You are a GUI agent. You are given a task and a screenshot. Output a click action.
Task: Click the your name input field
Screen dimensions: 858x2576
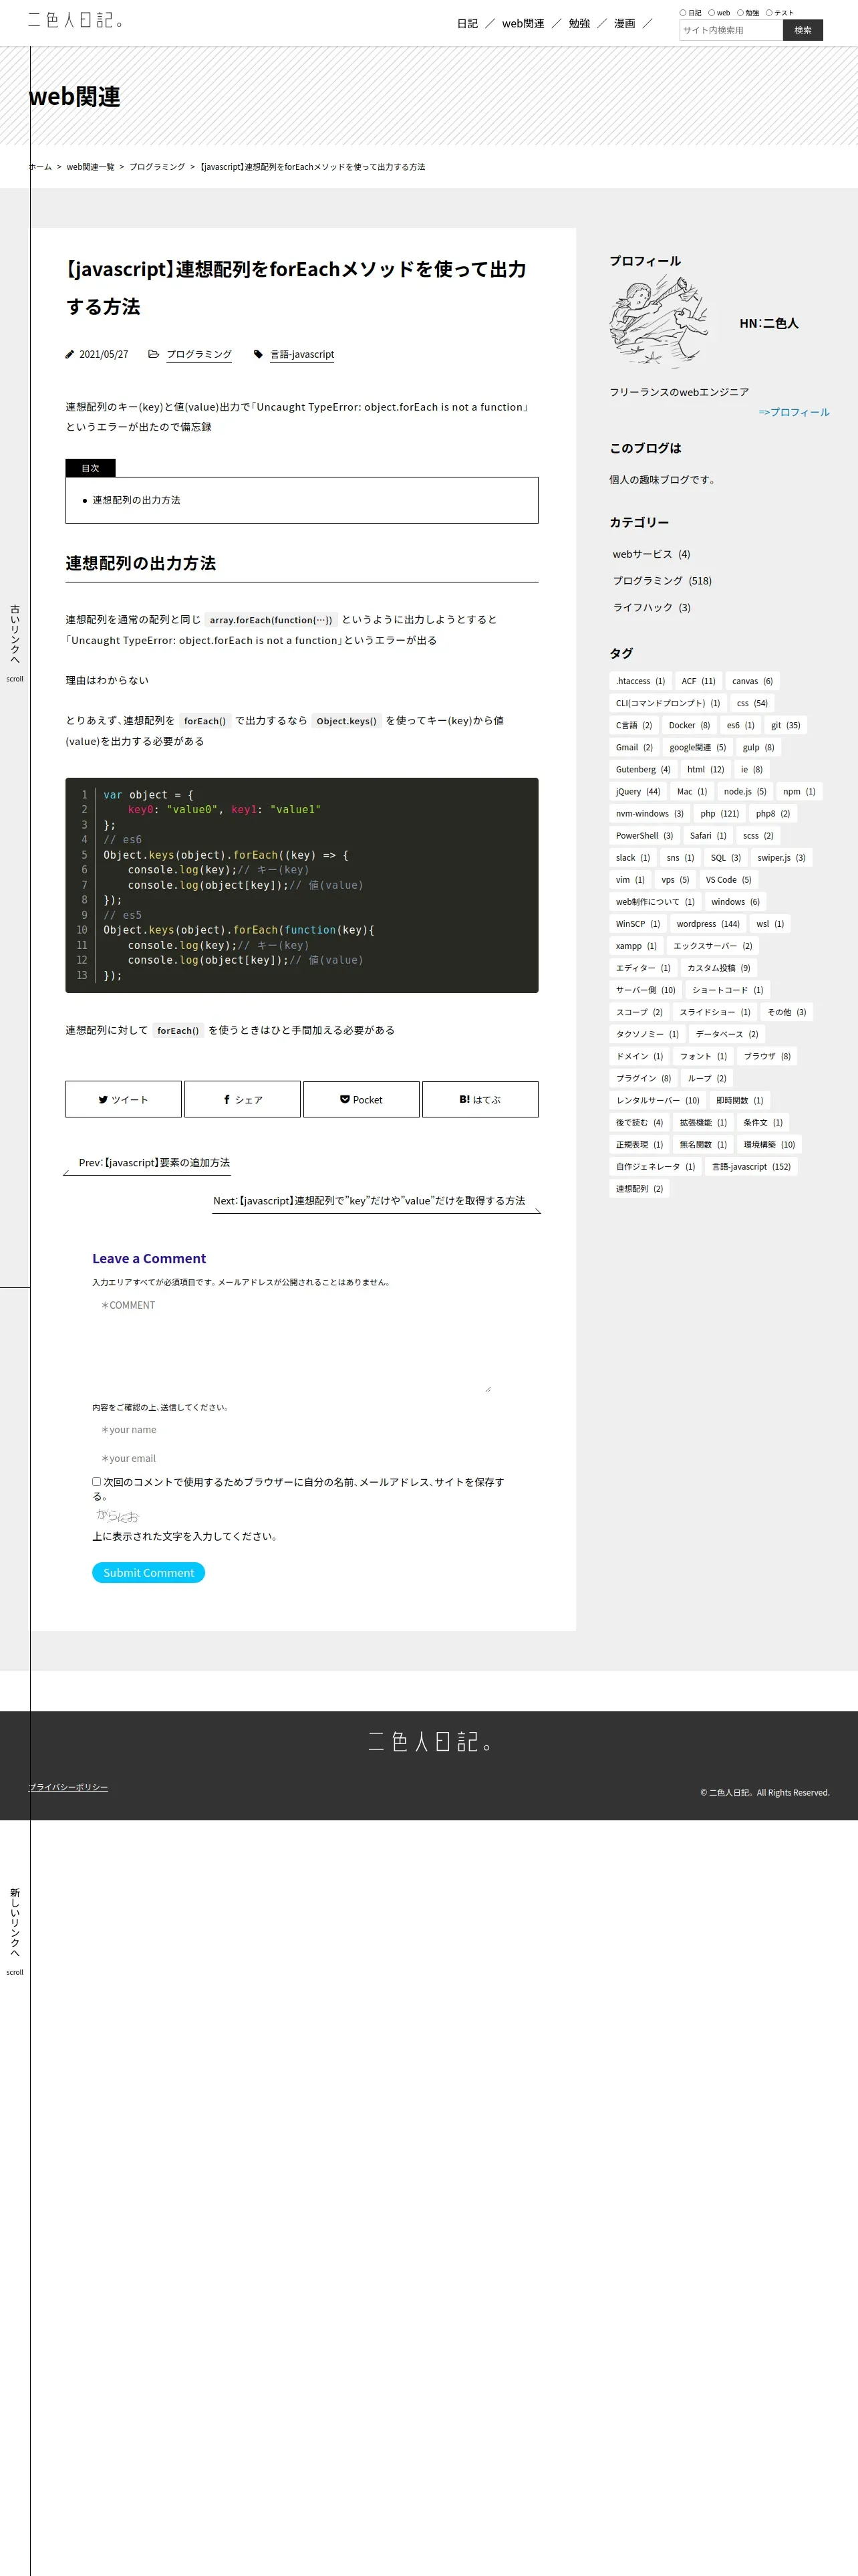[291, 1429]
